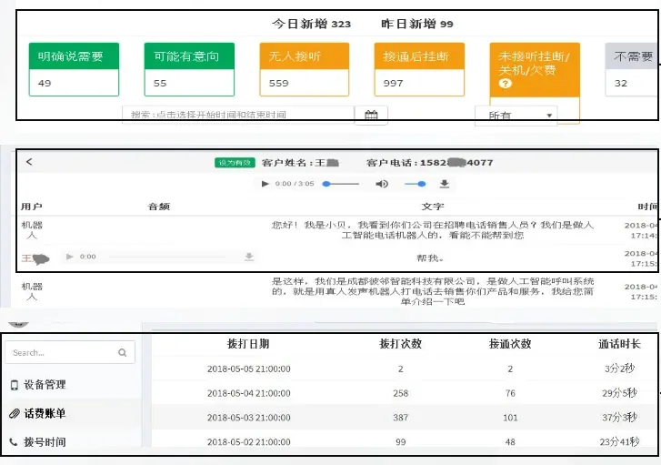Click the 通话时长 column header
661x465 pixels.
620,344
